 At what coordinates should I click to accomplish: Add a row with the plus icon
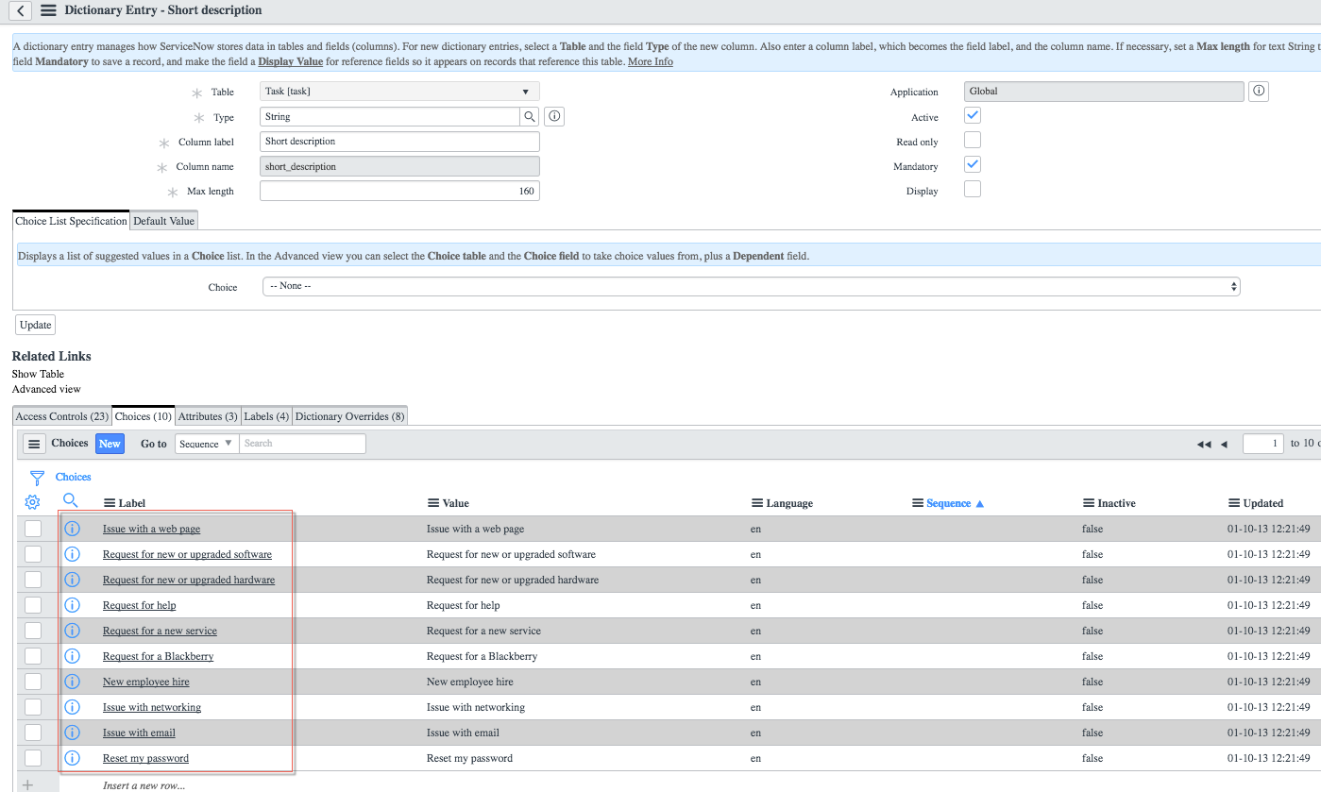click(x=27, y=784)
